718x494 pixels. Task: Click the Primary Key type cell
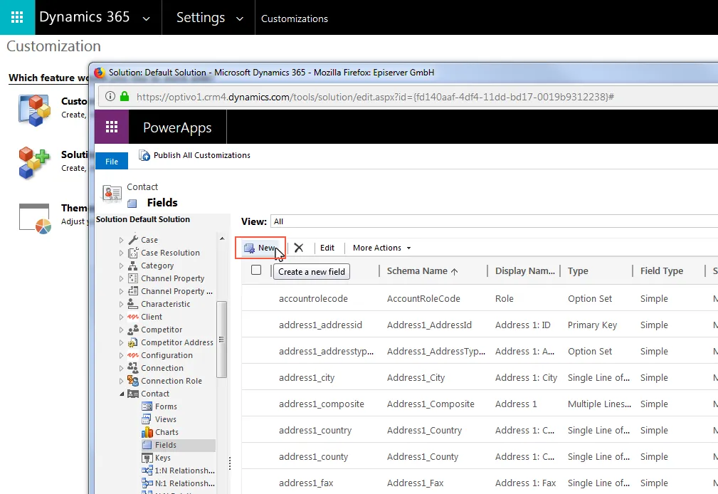(x=592, y=325)
